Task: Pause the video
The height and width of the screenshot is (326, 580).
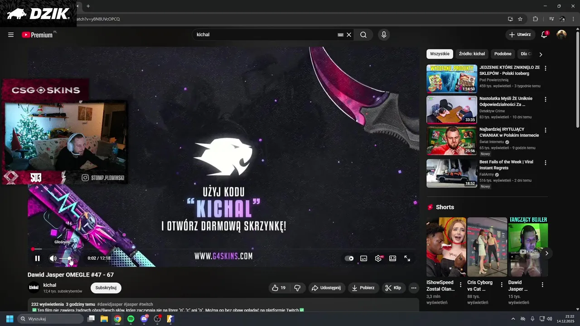Action: pos(37,259)
